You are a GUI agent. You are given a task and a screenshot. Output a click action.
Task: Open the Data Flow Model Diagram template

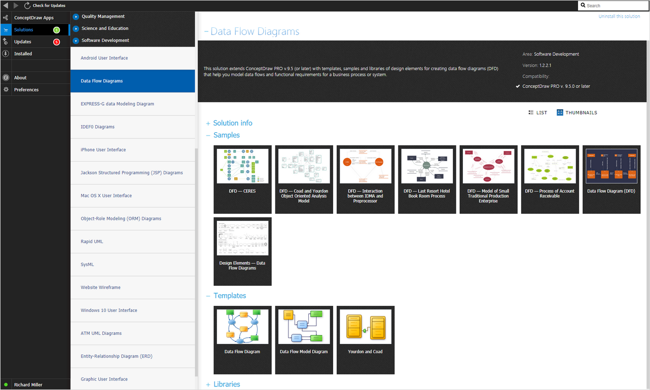[304, 340]
